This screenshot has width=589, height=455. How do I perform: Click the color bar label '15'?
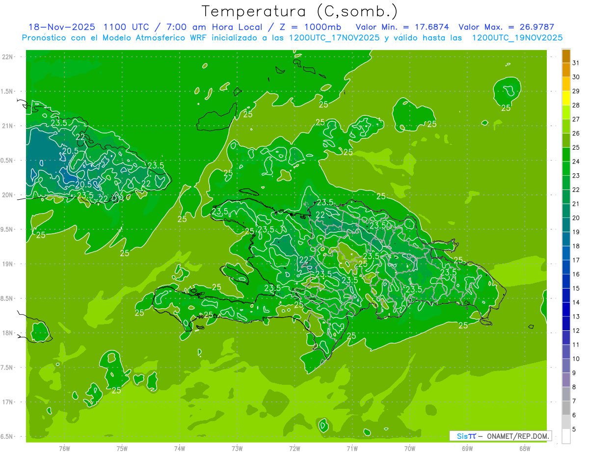(576, 289)
